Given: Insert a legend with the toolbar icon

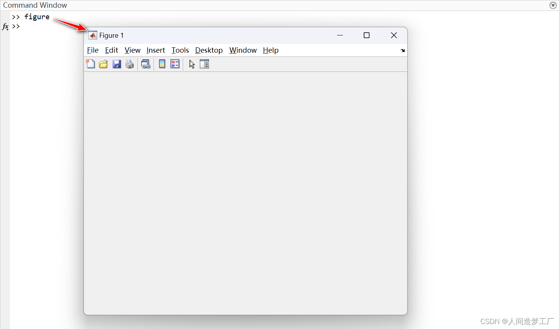Looking at the screenshot, I should click(x=175, y=64).
